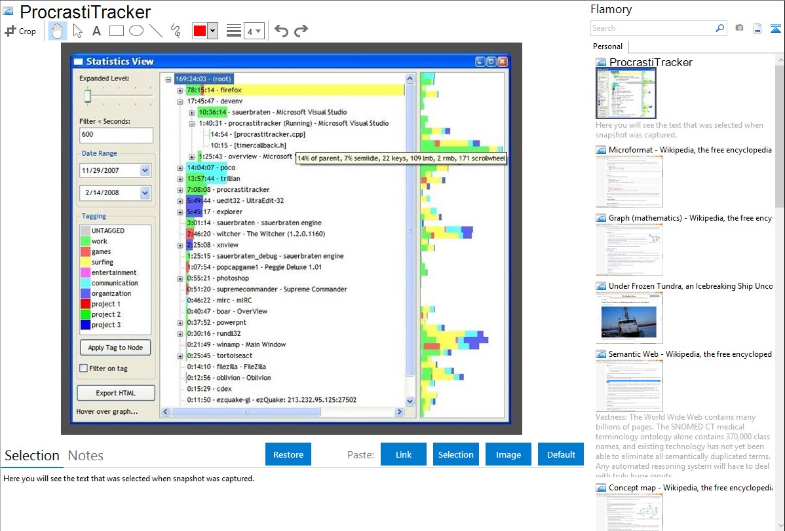
Task: Click the Export HTML button
Action: click(115, 393)
